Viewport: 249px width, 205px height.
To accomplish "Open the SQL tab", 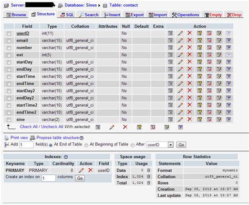I will [x=67, y=15].
